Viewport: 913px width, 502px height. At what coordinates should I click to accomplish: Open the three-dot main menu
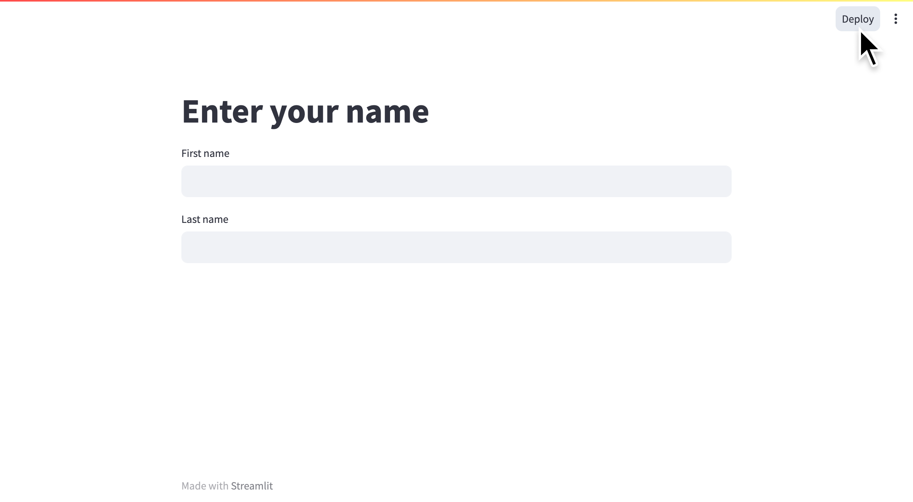(x=895, y=19)
